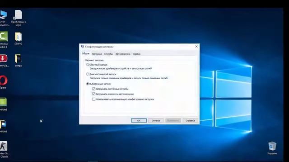
Task: Select the интро folder icon
Action: pos(18,58)
